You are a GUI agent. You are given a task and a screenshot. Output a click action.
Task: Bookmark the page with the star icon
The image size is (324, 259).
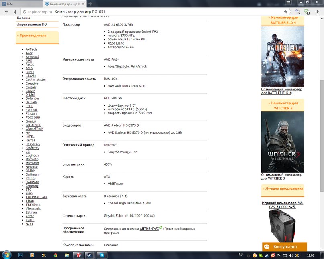pyautogui.click(x=285, y=12)
